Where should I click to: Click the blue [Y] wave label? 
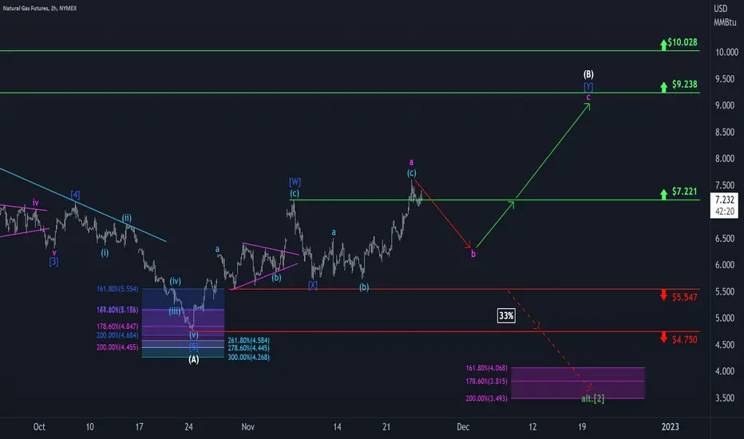[588, 87]
